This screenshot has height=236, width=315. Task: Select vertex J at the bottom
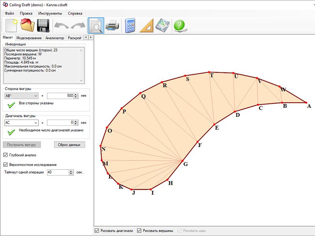(x=132, y=190)
